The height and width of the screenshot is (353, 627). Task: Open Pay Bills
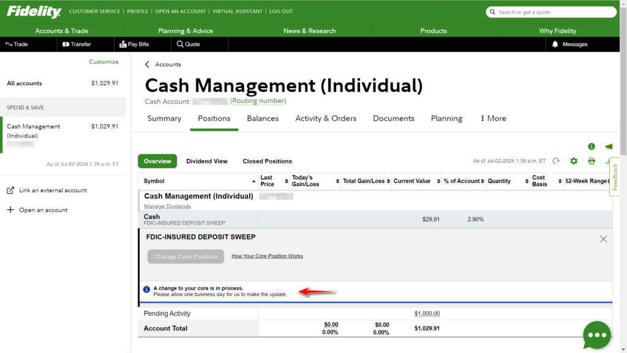(134, 44)
